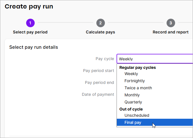The width and height of the screenshot is (193, 138).
Task: Click the Out of cycle group header
Action: (x=131, y=109)
